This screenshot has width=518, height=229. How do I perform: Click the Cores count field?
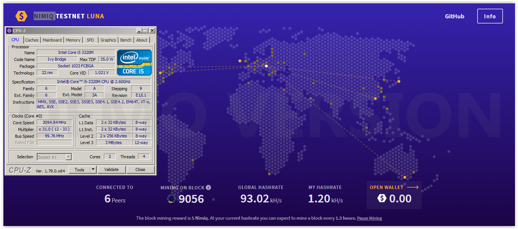click(x=109, y=157)
